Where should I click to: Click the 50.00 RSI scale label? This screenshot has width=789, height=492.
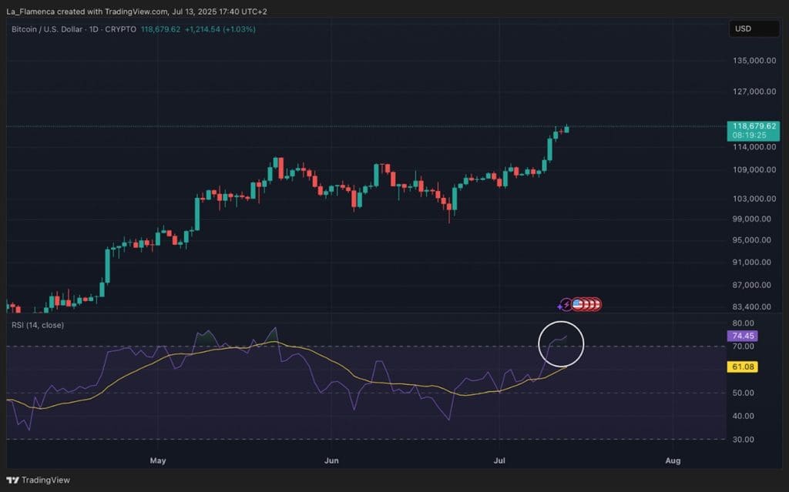744,393
